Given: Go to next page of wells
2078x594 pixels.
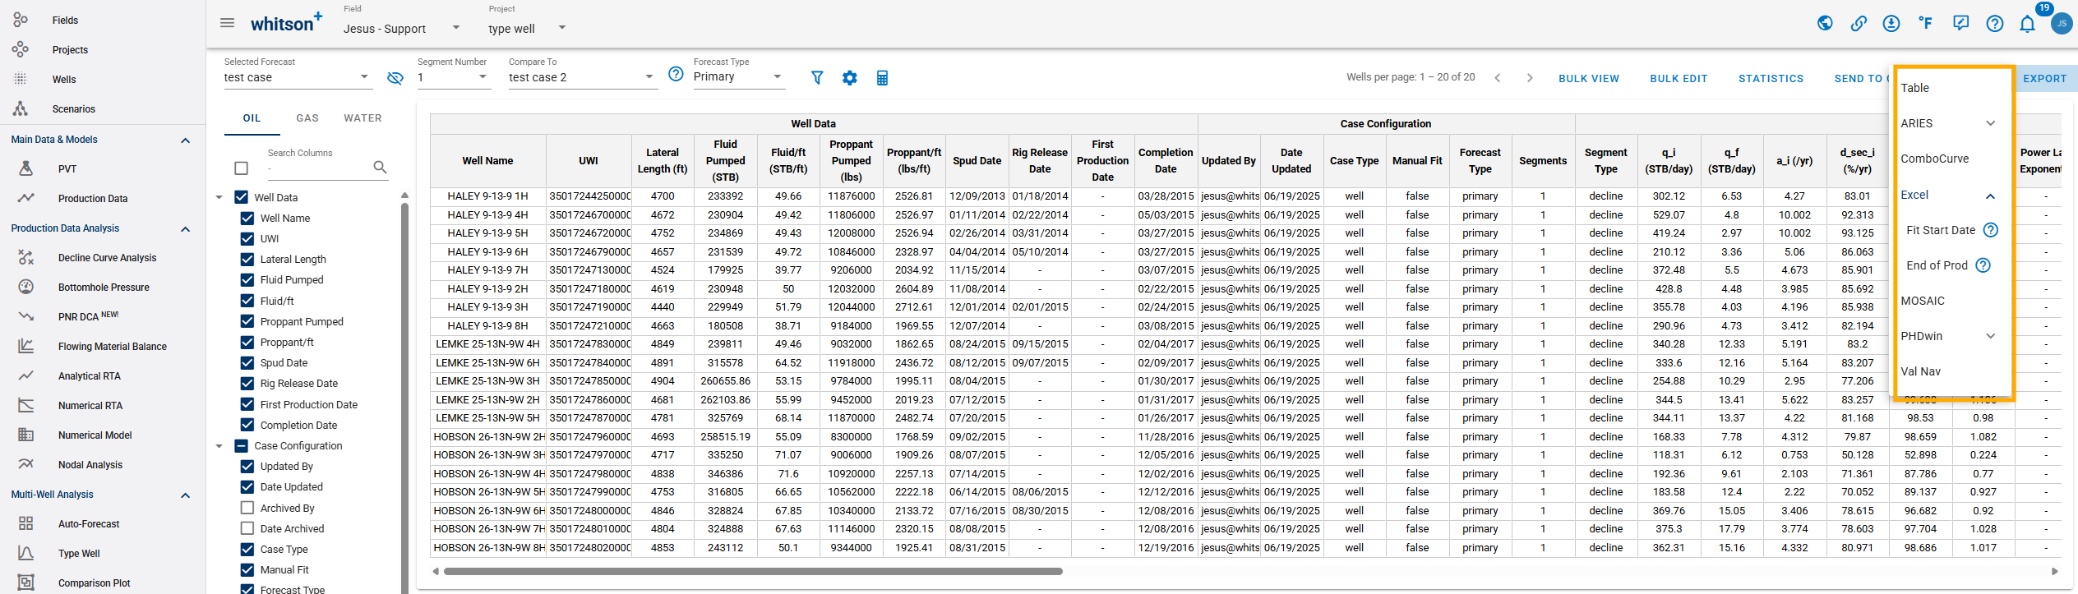Looking at the screenshot, I should [x=1530, y=78].
